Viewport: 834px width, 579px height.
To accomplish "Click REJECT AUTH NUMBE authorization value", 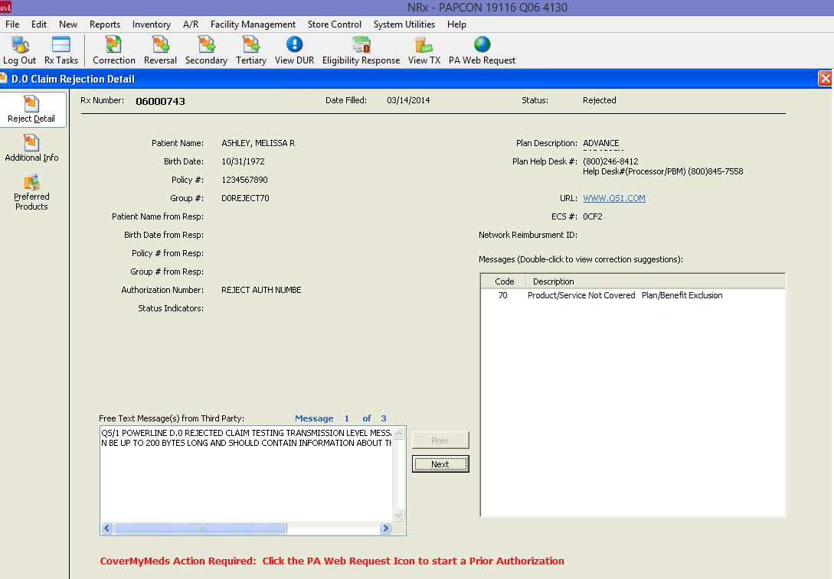I will (x=261, y=290).
